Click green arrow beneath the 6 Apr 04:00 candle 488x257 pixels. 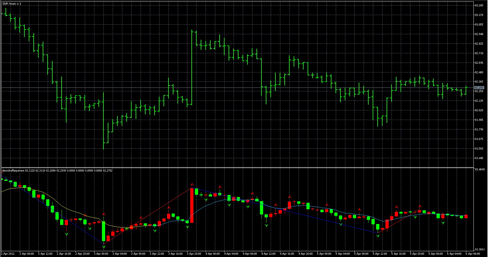pos(443,223)
